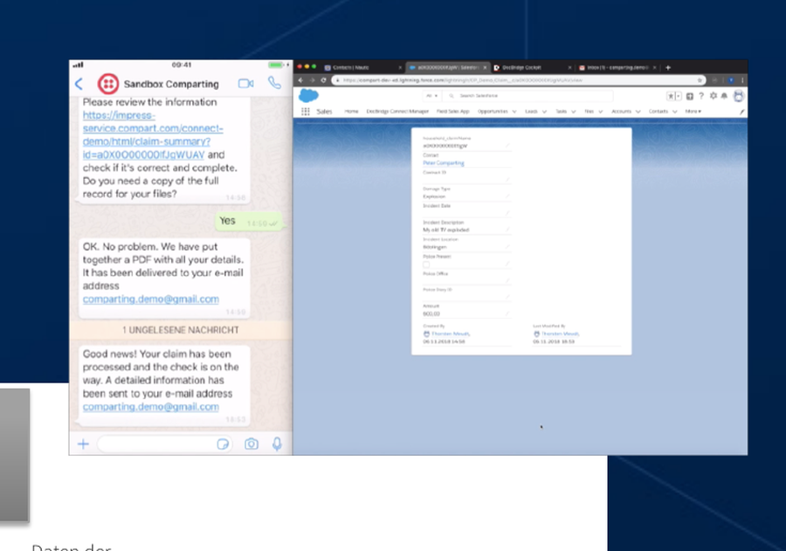Expand the Tasks nav chevron
The image size is (786, 551).
point(574,111)
